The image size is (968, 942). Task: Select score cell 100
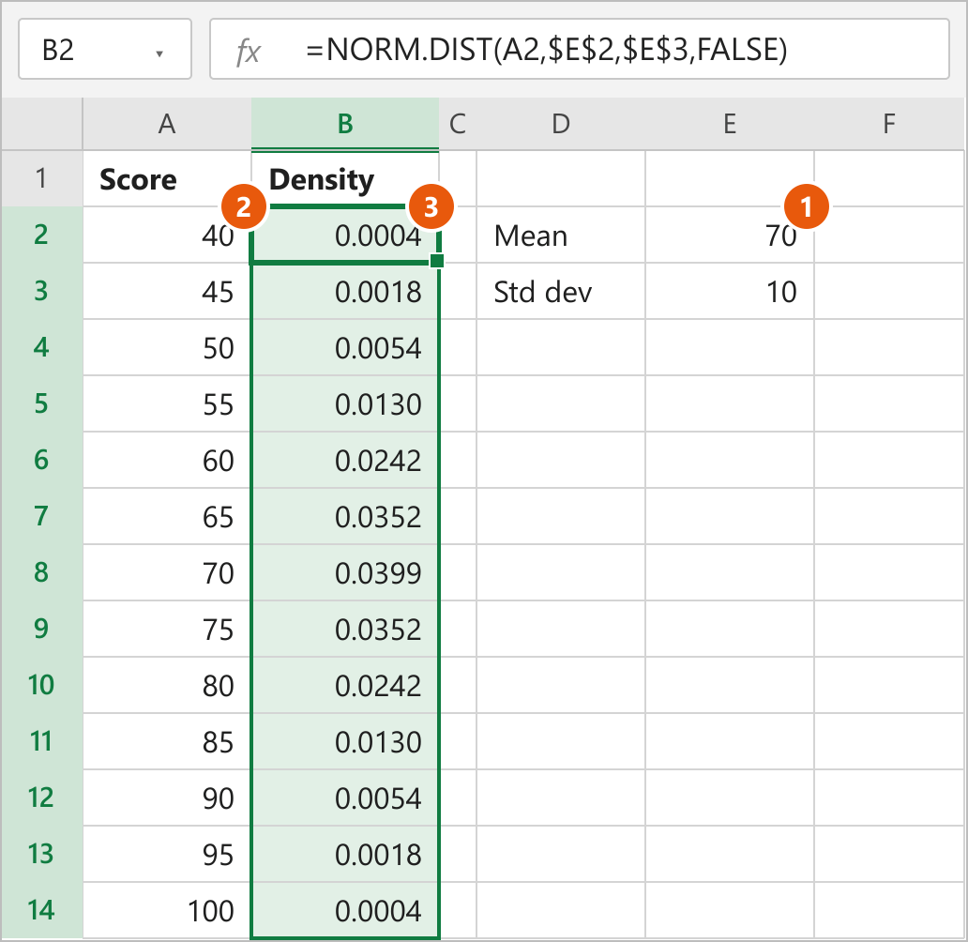click(167, 909)
